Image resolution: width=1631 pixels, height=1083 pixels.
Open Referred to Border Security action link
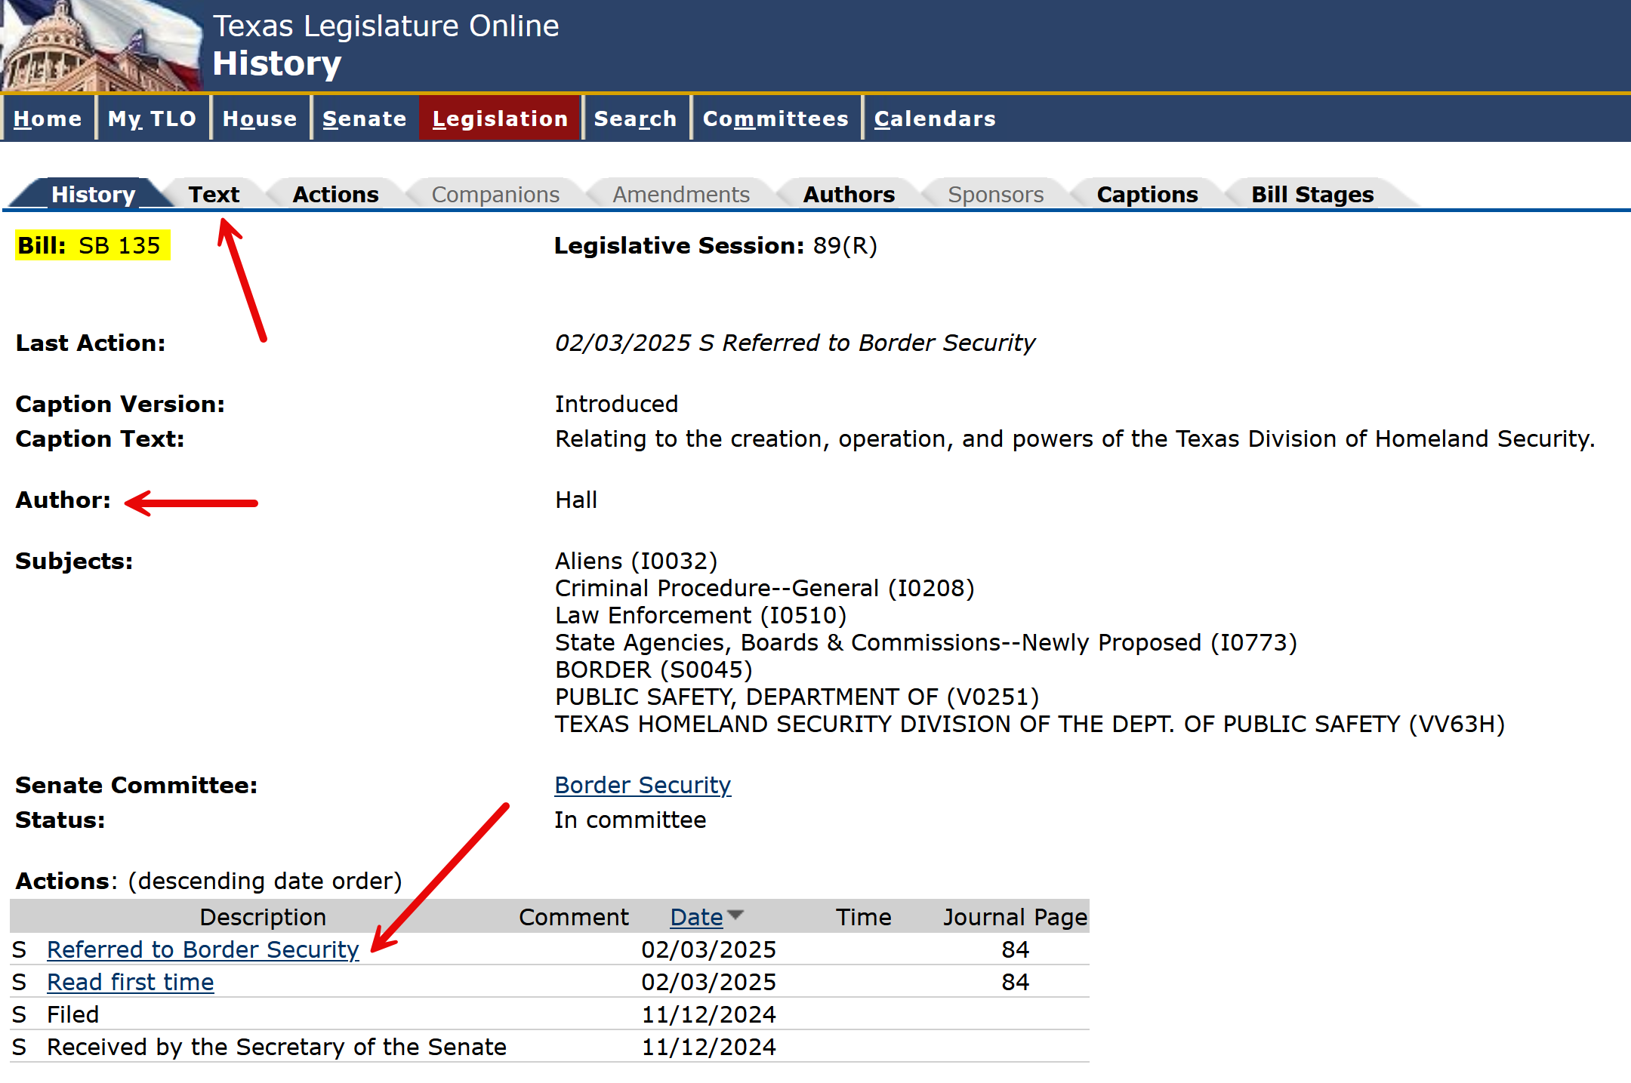(202, 949)
